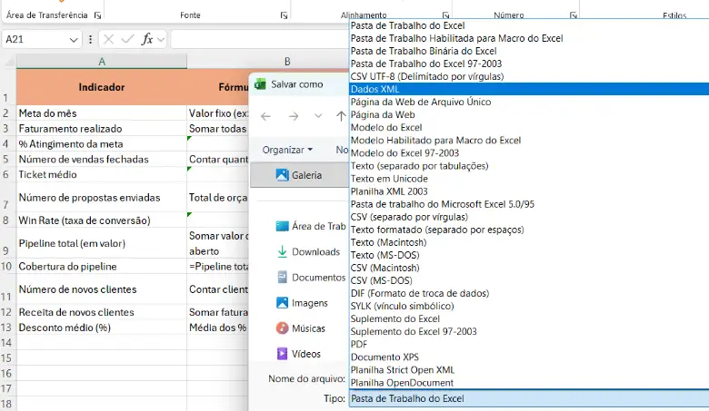Viewport: 709px width, 411px height.
Task: Select CSV (separado por vírgulas)
Action: [530, 217]
